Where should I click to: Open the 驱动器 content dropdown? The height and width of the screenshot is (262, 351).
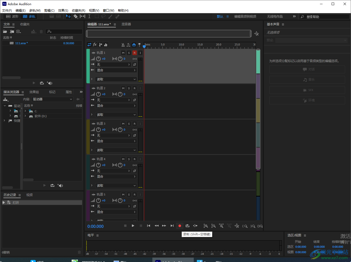point(53,99)
